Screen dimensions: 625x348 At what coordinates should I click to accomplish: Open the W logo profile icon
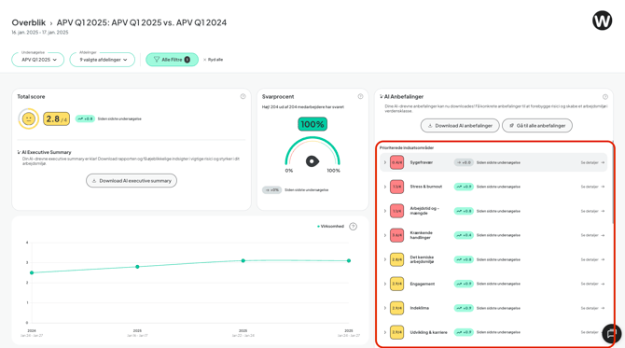[x=602, y=21]
